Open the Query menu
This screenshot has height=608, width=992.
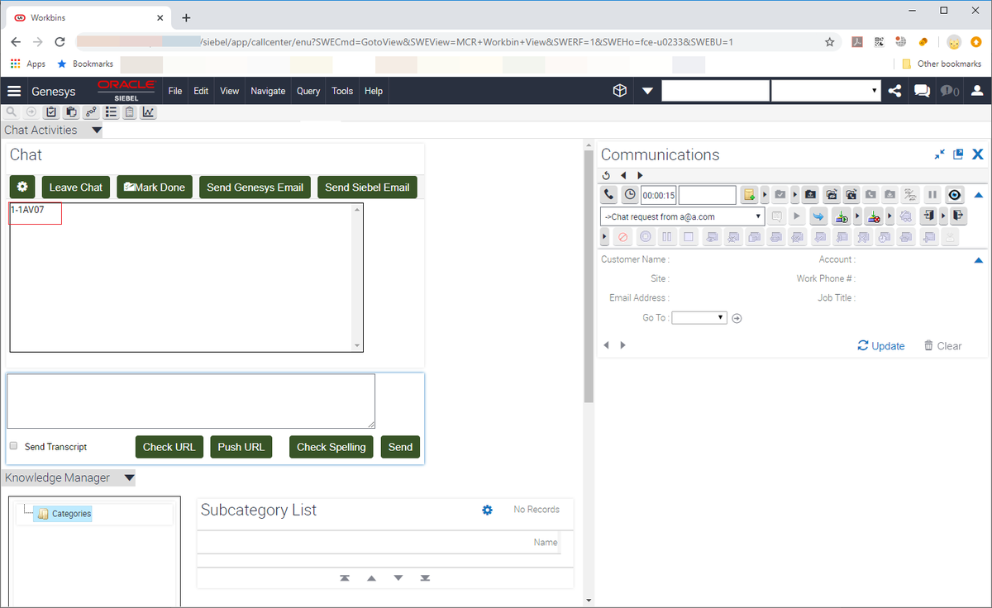click(308, 91)
